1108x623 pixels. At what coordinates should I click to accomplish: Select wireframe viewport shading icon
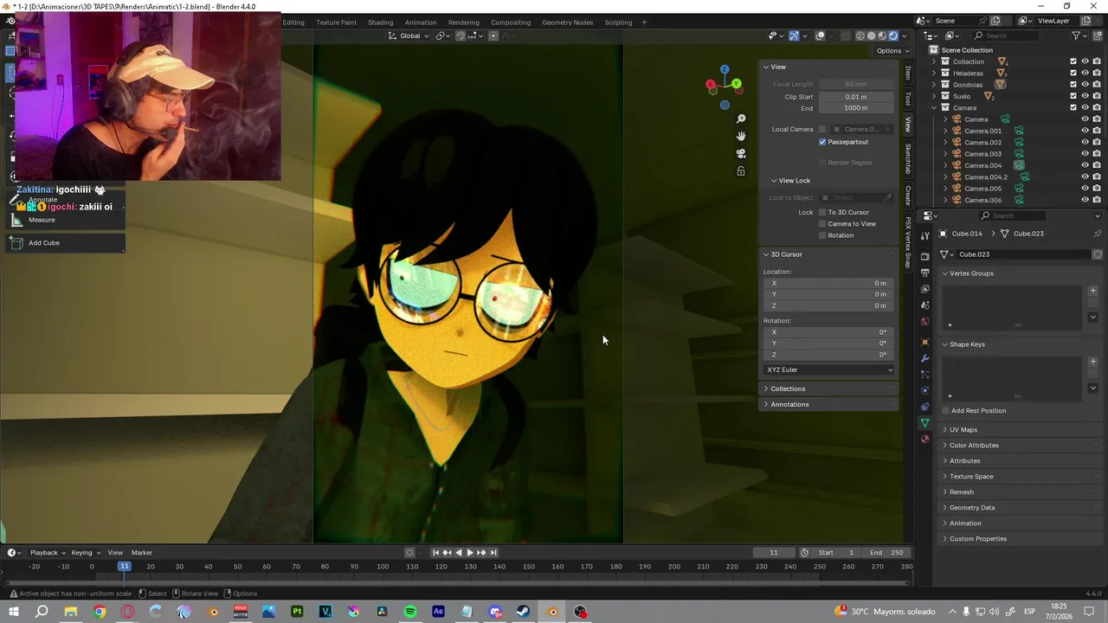tap(860, 35)
